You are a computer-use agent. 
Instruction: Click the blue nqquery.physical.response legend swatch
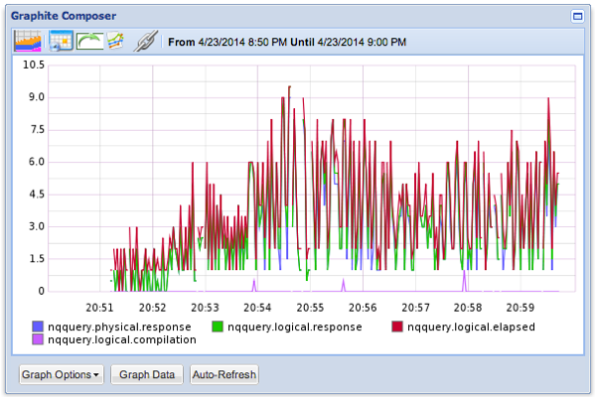pos(39,327)
